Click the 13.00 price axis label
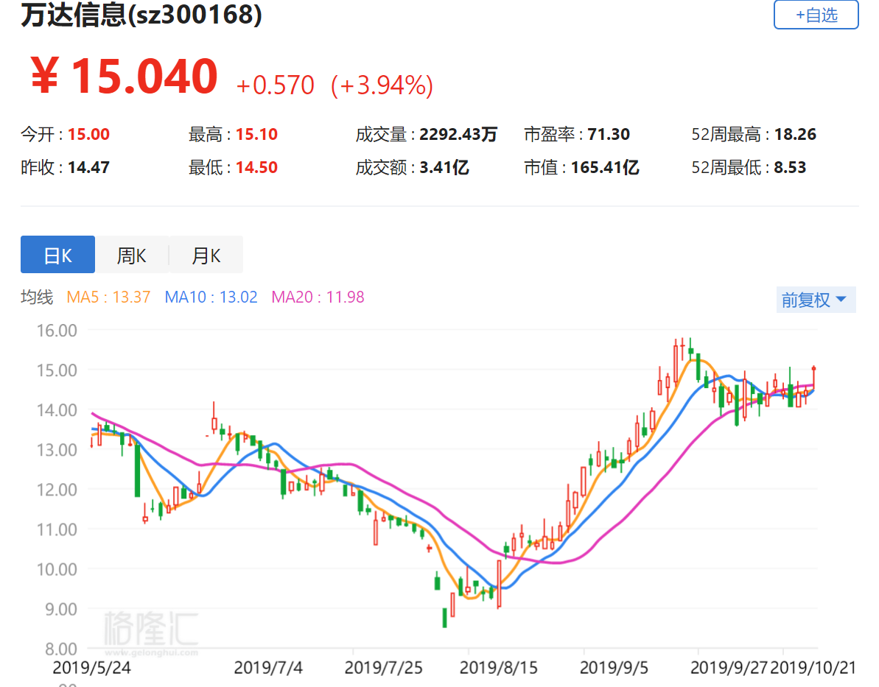This screenshot has width=879, height=687. 57,450
